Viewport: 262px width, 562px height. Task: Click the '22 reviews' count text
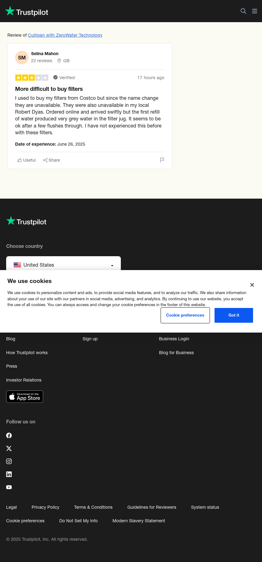42,61
